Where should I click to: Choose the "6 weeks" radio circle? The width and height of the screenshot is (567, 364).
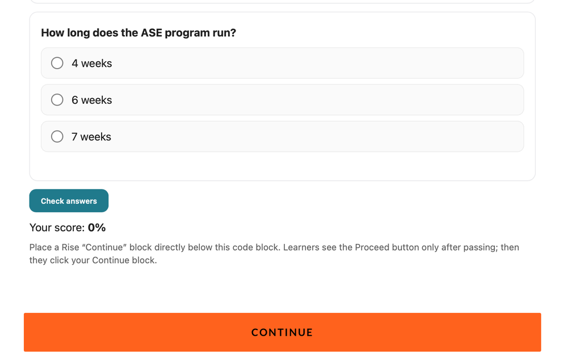click(x=57, y=100)
